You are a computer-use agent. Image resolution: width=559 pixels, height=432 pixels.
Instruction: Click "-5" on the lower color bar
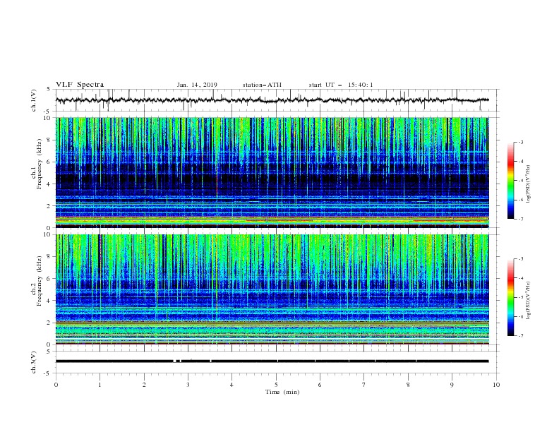[521, 297]
